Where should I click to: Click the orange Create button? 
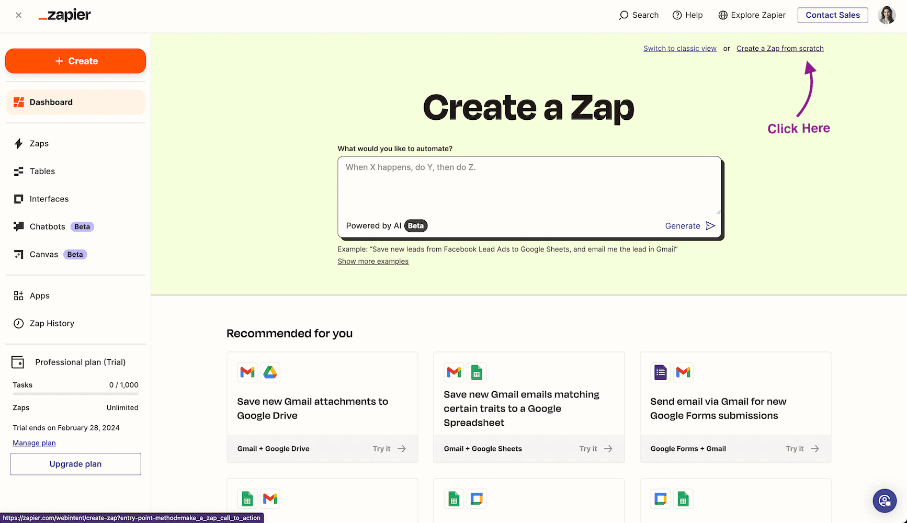click(x=76, y=61)
